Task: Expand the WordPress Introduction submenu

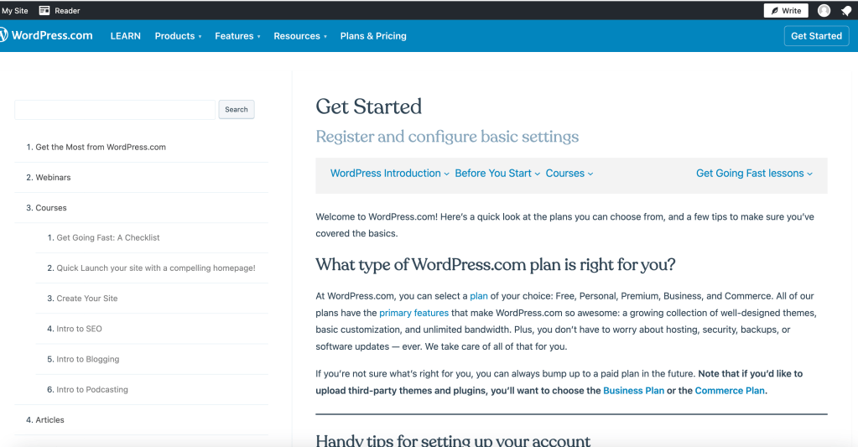Action: (x=389, y=174)
